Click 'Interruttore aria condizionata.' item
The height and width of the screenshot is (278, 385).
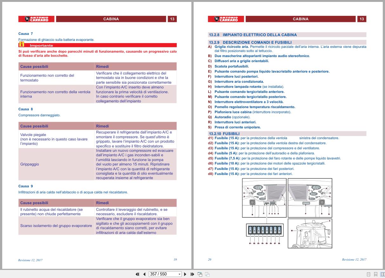coord(239,81)
